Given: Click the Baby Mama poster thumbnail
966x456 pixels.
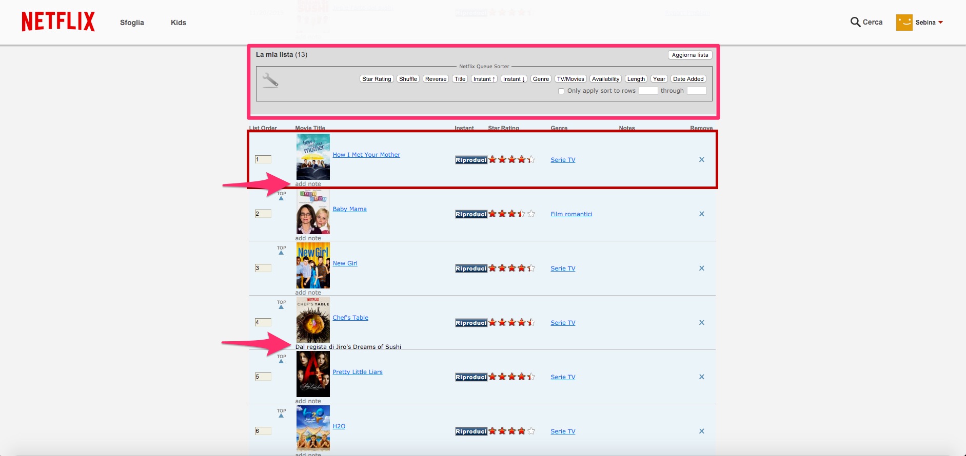Looking at the screenshot, I should pos(313,212).
